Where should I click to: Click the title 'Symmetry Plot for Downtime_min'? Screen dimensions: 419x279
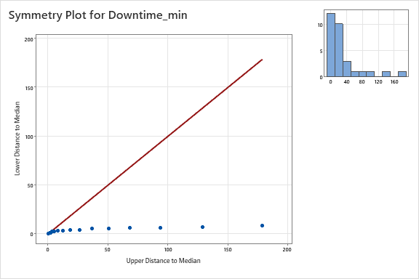click(x=97, y=15)
